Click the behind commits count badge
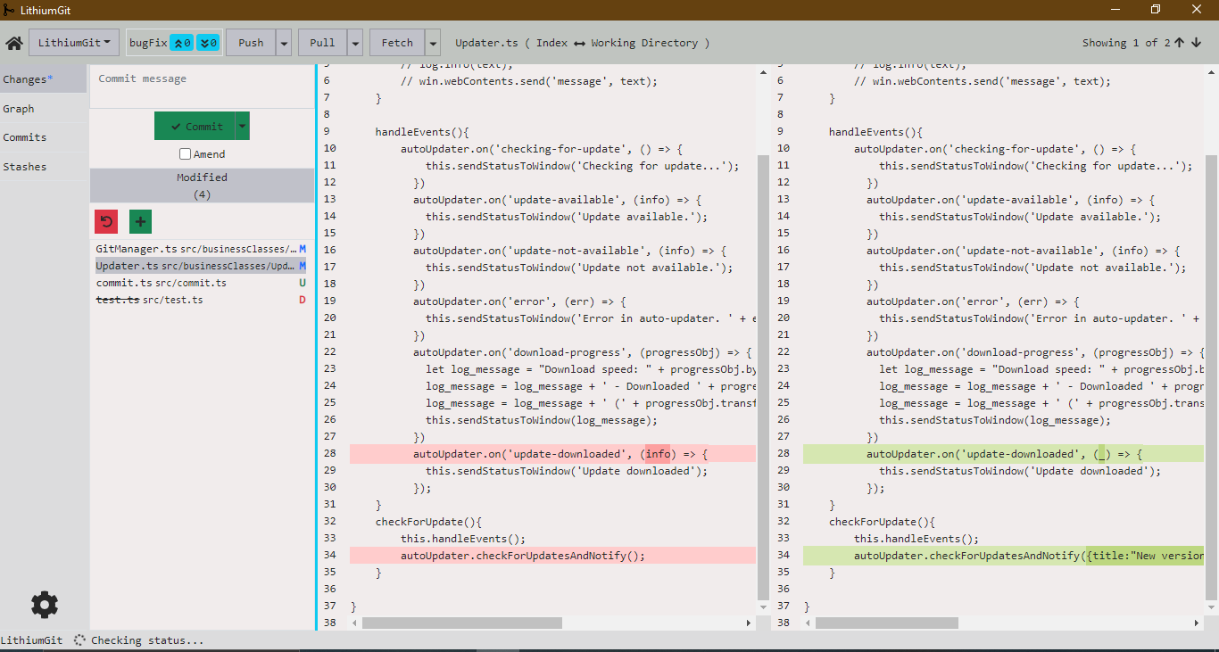This screenshot has height=652, width=1219. pos(207,43)
